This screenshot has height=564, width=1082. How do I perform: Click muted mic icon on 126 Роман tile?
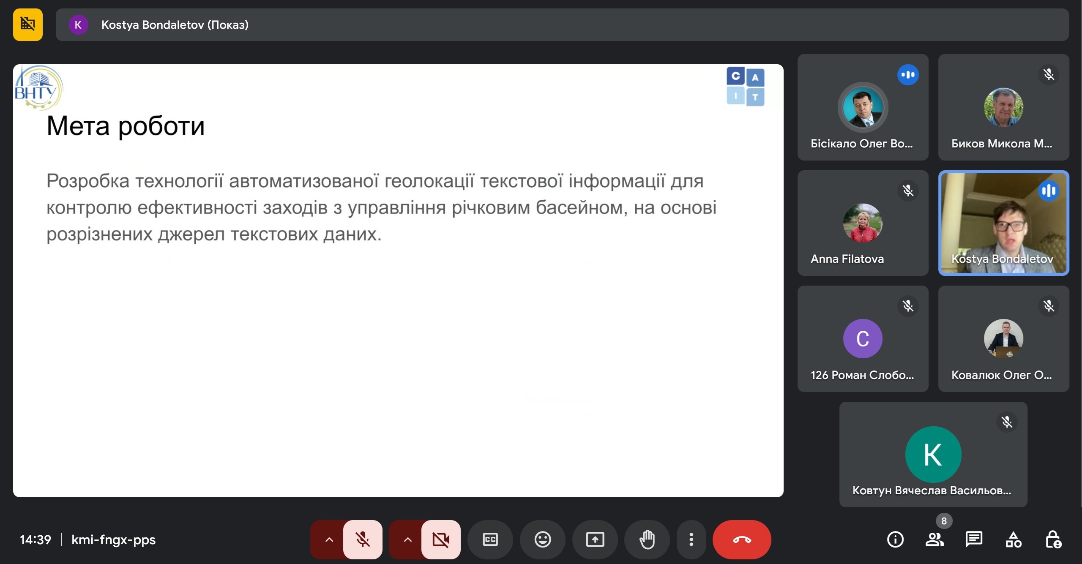(908, 306)
